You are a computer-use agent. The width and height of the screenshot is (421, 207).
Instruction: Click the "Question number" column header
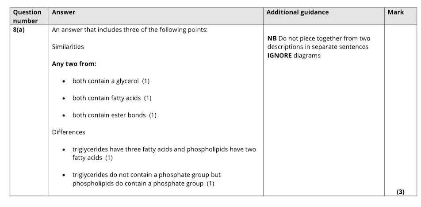coord(27,16)
